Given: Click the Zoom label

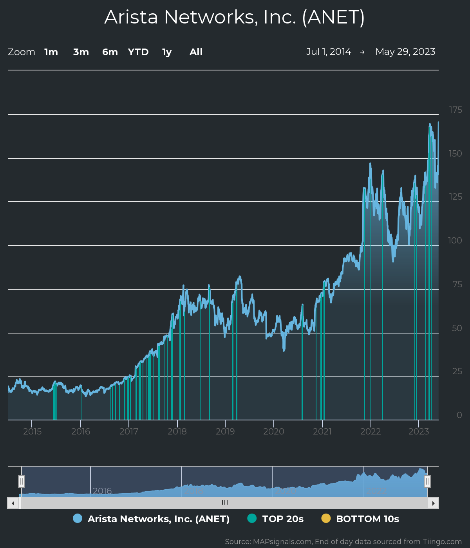Looking at the screenshot, I should [22, 52].
